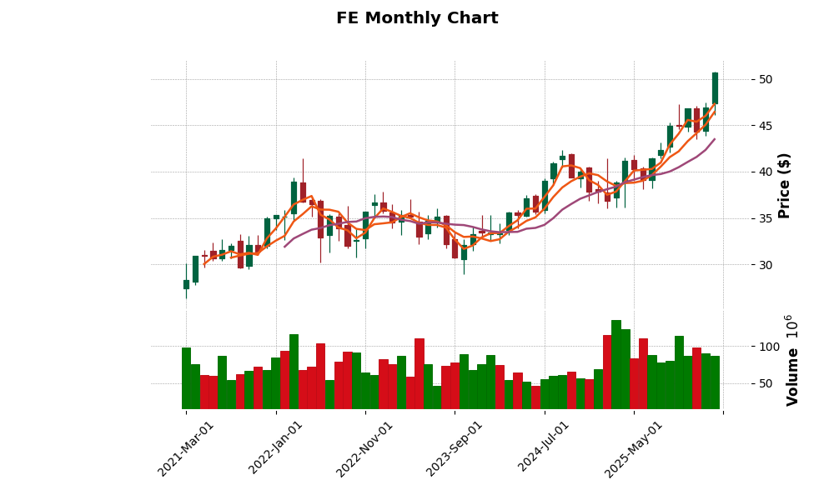Select the 2022-Jan-01 date label

coord(277,448)
